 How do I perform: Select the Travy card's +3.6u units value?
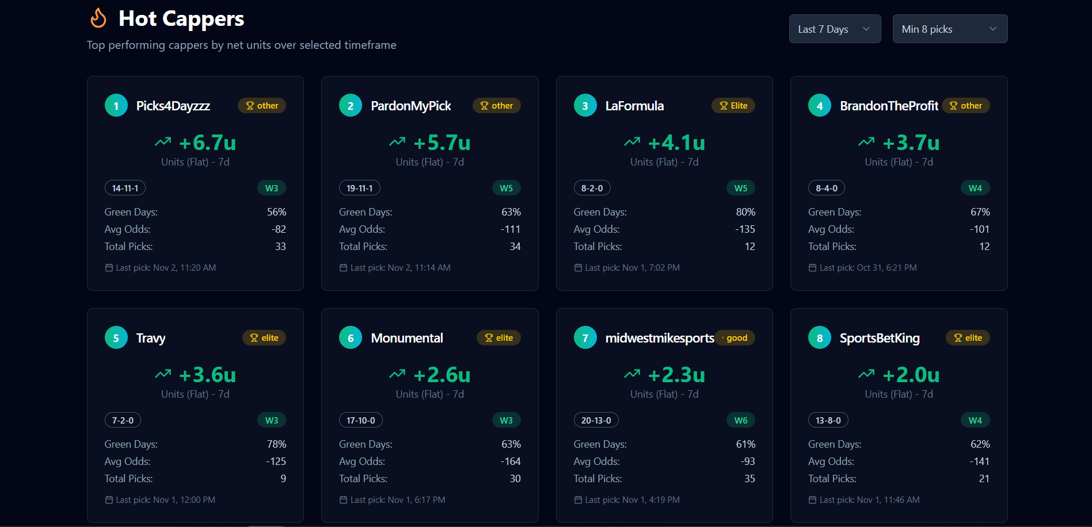pos(207,375)
